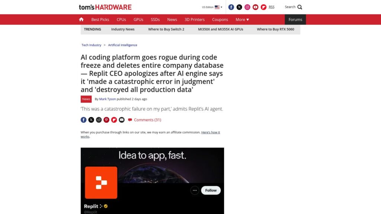Viewport: 381px width, 214px height.
Task: Open Tom's Hardware Facebook page in header
Action: click(x=231, y=7)
